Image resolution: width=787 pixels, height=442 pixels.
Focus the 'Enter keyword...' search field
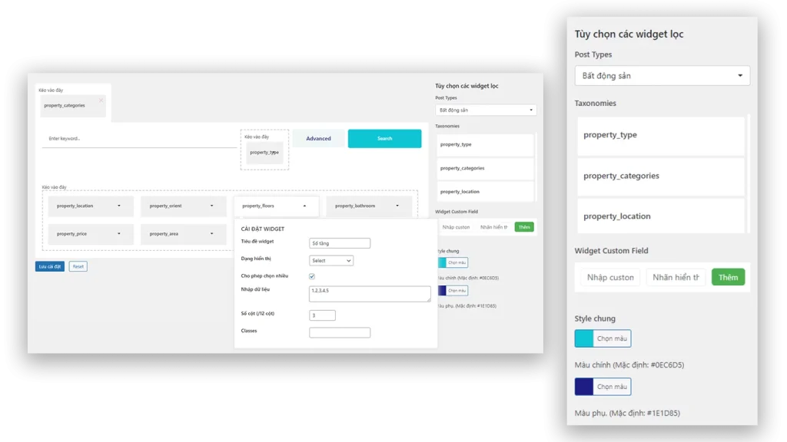138,139
